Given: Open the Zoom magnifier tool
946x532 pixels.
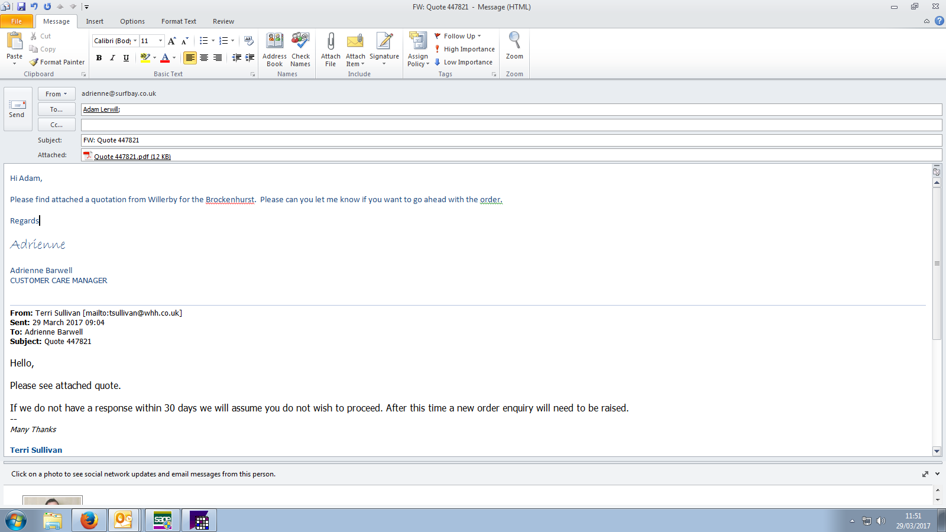Looking at the screenshot, I should pyautogui.click(x=514, y=41).
